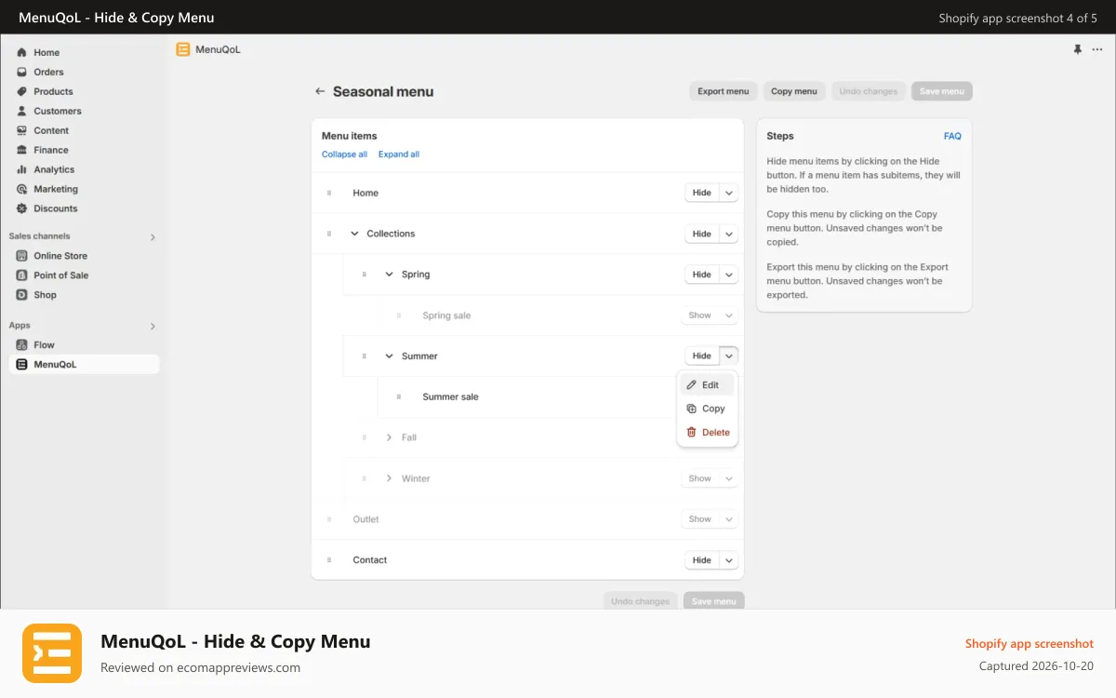Open the FAQ link in Steps panel
The height and width of the screenshot is (698, 1116).
coord(952,136)
